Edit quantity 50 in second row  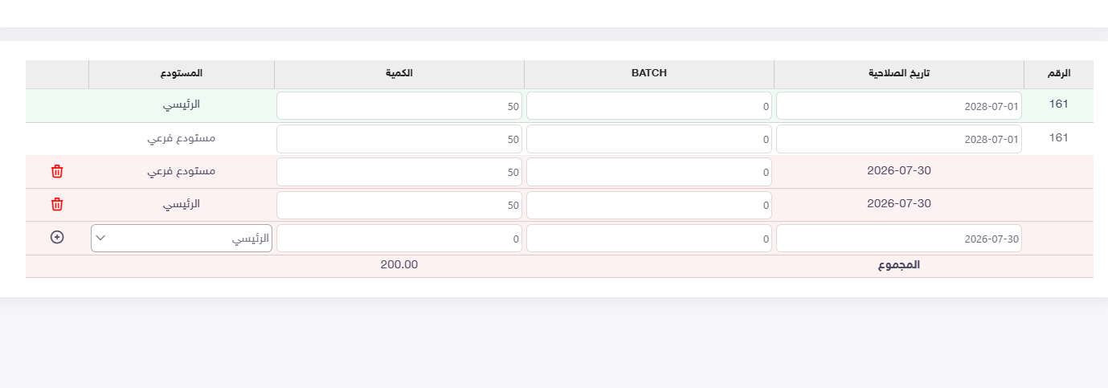399,139
